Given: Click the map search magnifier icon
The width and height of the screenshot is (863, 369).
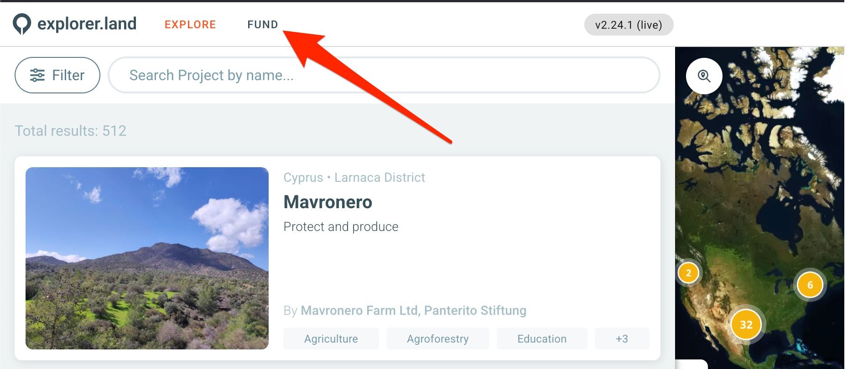Looking at the screenshot, I should 704,76.
